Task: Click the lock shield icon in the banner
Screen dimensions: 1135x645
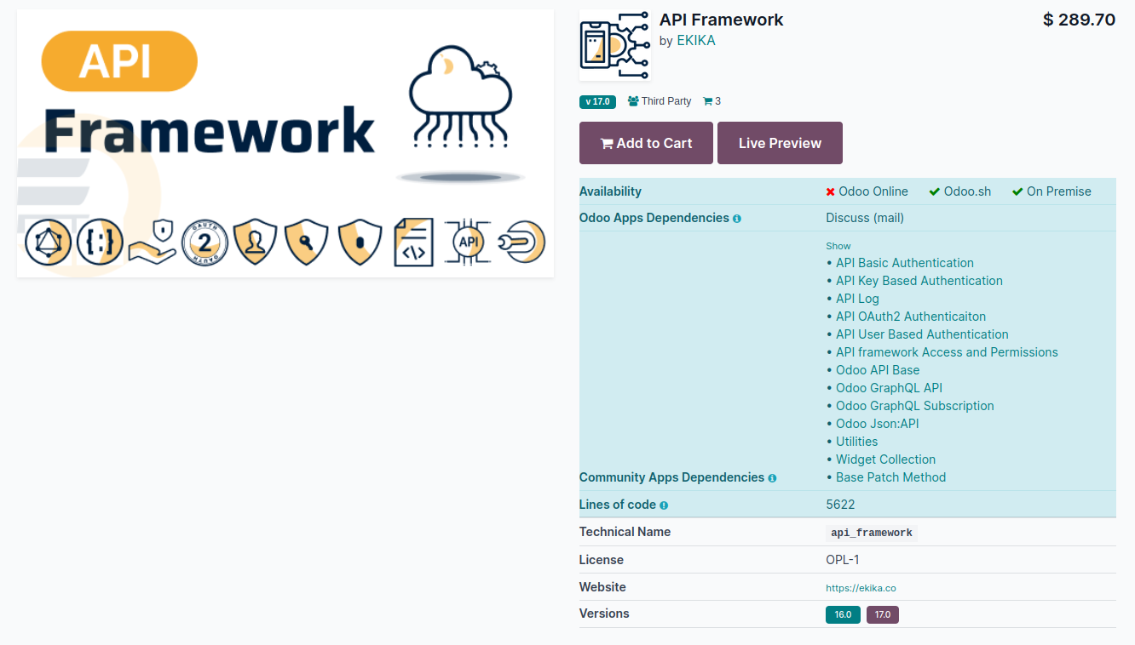Action: pyautogui.click(x=360, y=243)
